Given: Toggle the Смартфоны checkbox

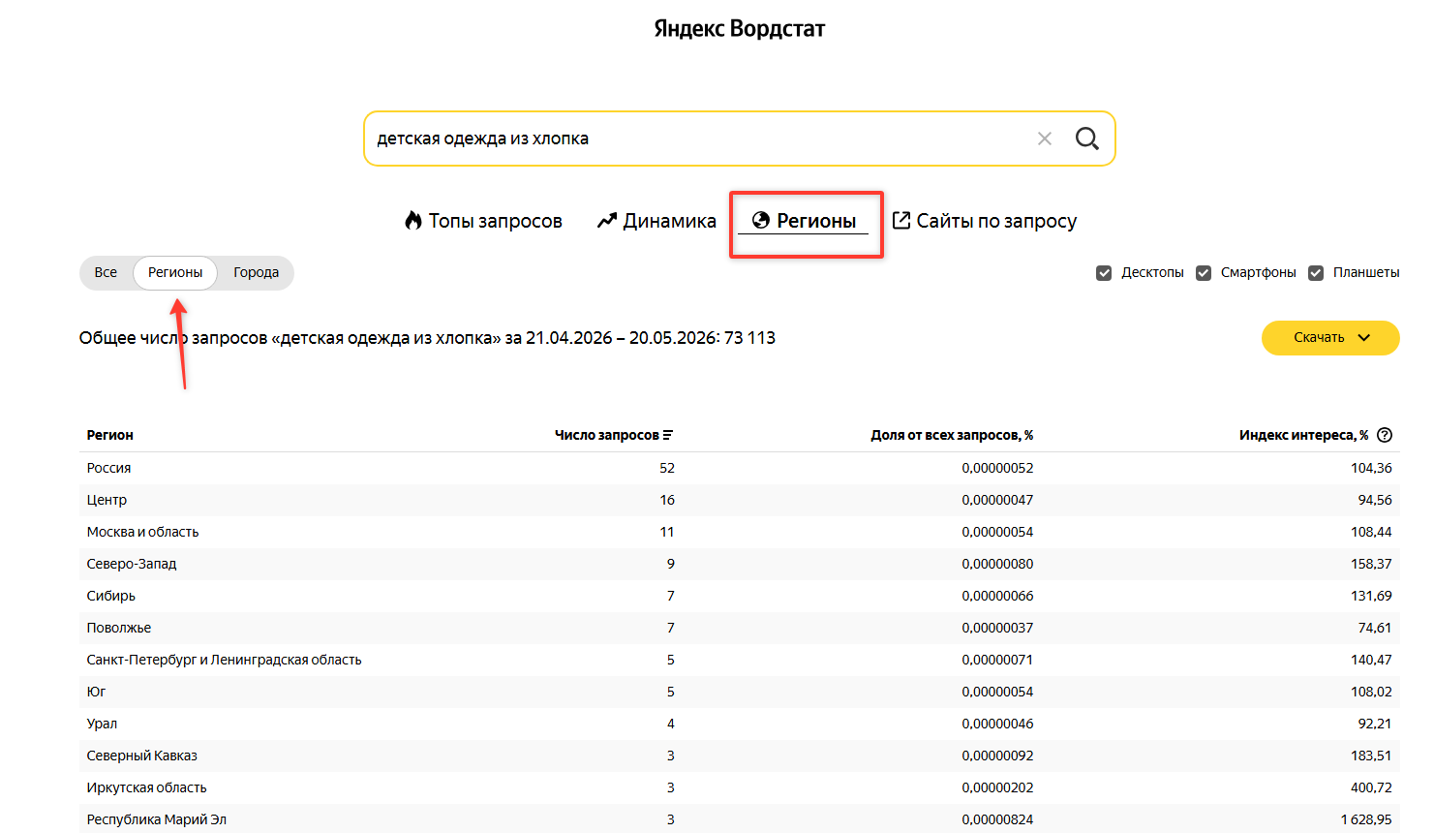Looking at the screenshot, I should pyautogui.click(x=1204, y=273).
